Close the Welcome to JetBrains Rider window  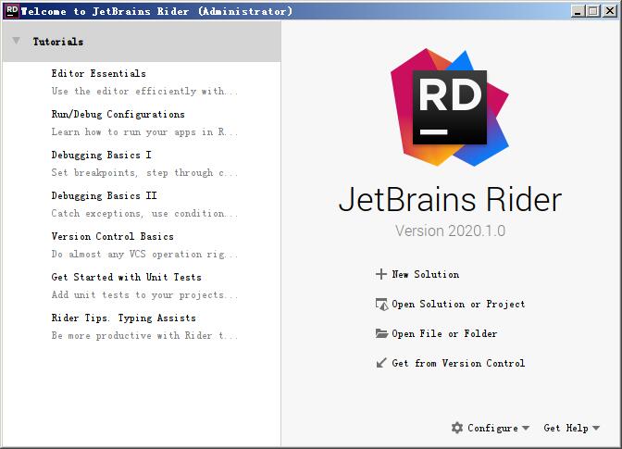pos(609,11)
